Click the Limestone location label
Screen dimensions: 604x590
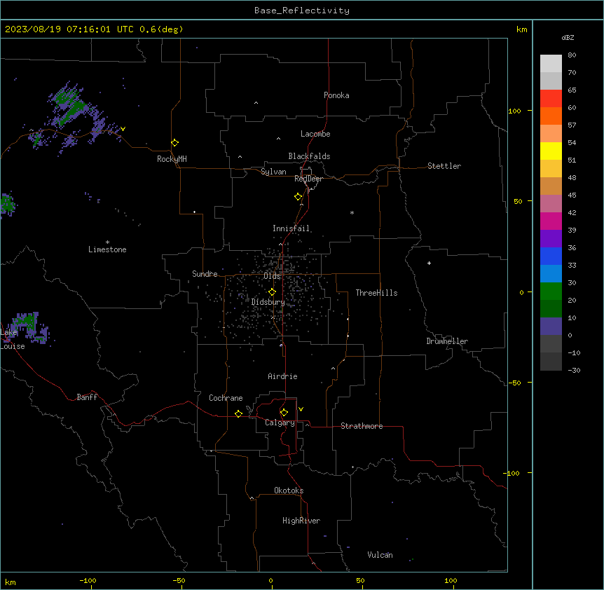[107, 249]
